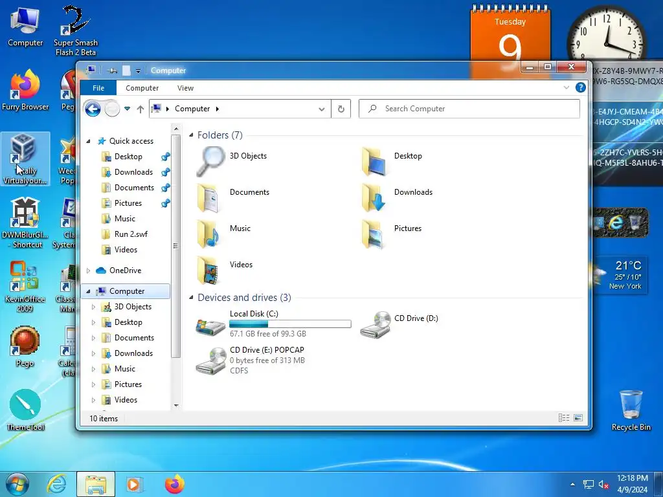Click Computer breadcrumb in address bar
The height and width of the screenshot is (497, 663).
click(x=192, y=109)
